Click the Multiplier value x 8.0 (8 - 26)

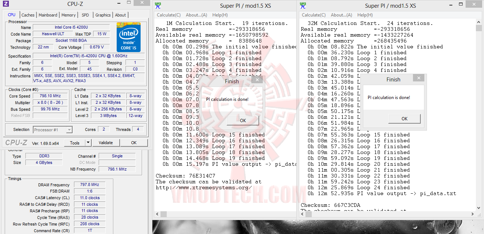tap(50, 103)
